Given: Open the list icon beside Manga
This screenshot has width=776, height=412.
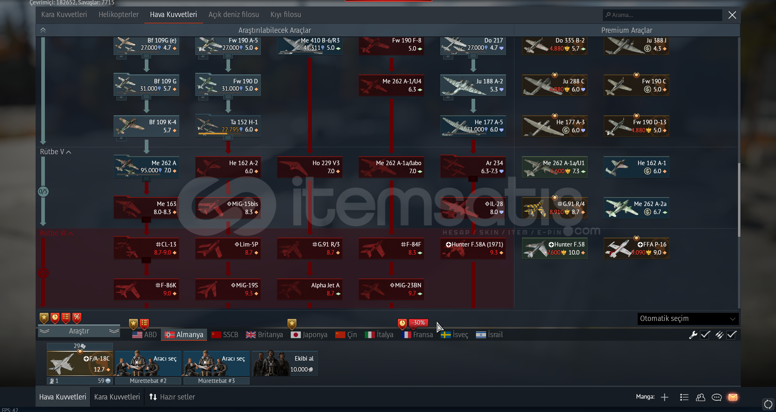Looking at the screenshot, I should click(684, 397).
